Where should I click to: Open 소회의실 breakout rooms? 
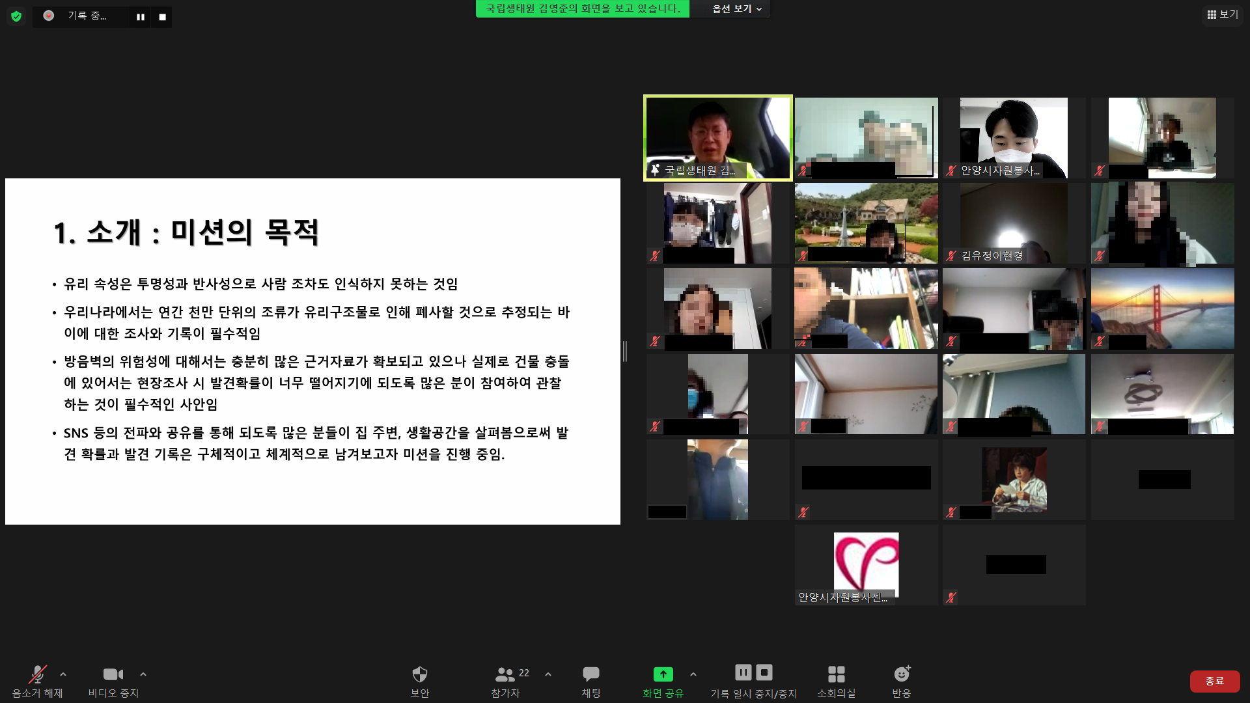(837, 682)
